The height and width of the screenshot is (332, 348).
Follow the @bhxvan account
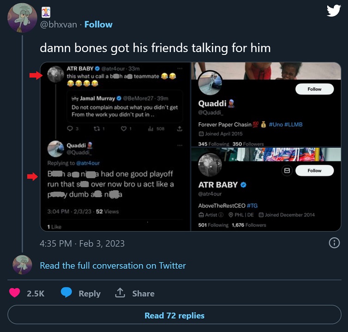98,24
